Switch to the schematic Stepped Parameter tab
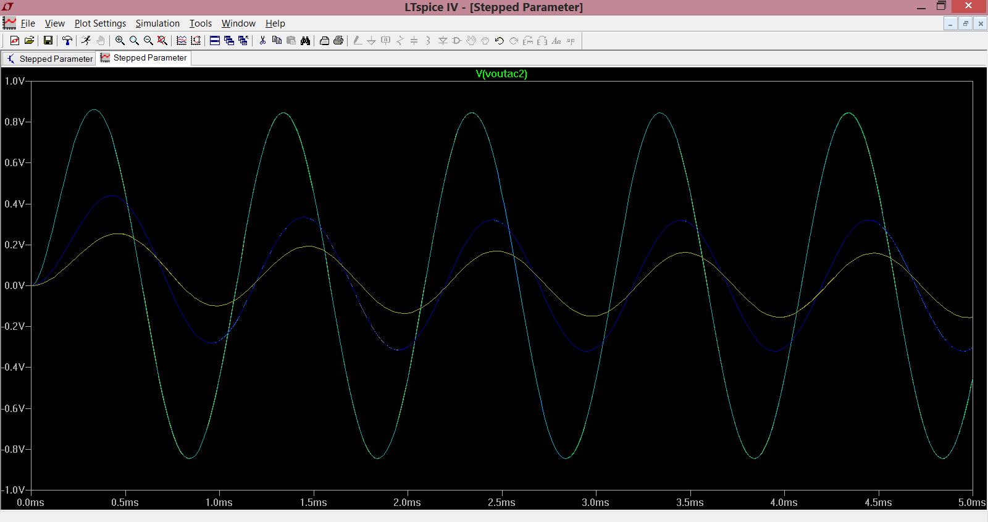Viewport: 988px width, 522px height. coord(49,59)
